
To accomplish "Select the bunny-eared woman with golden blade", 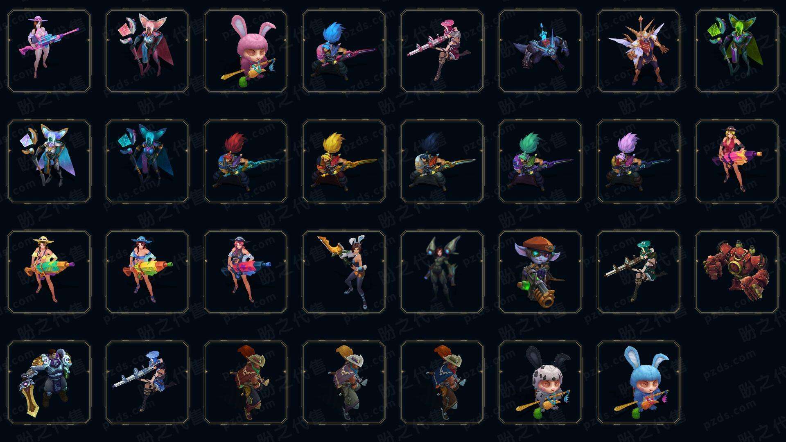I will click(344, 272).
